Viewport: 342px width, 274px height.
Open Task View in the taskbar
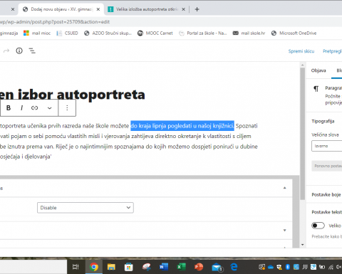[x=76, y=267]
